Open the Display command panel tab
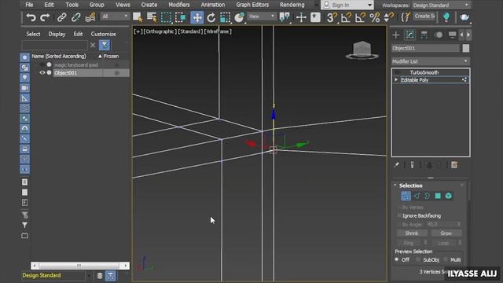503x283 pixels. tap(453, 35)
